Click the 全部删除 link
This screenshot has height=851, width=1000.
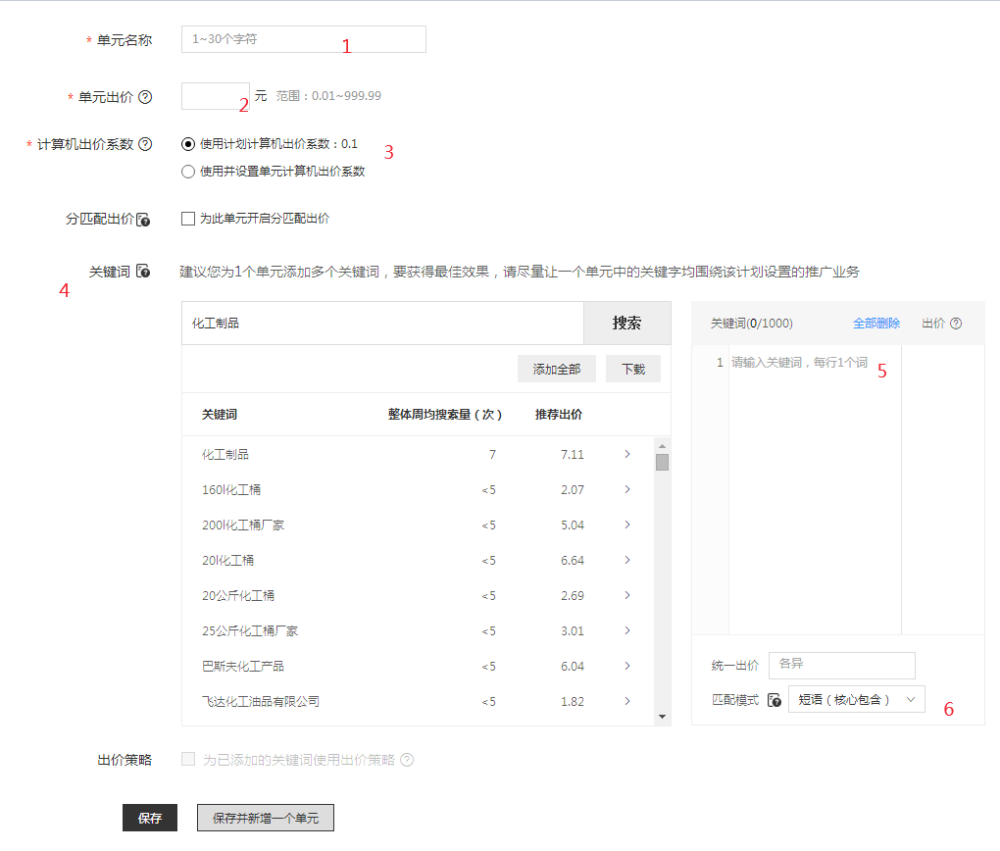[875, 323]
